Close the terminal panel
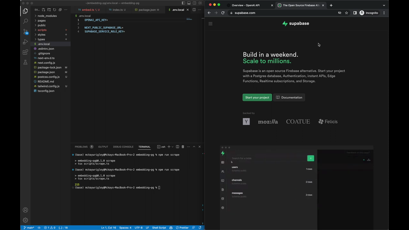This screenshot has height=230, width=409. (x=199, y=147)
